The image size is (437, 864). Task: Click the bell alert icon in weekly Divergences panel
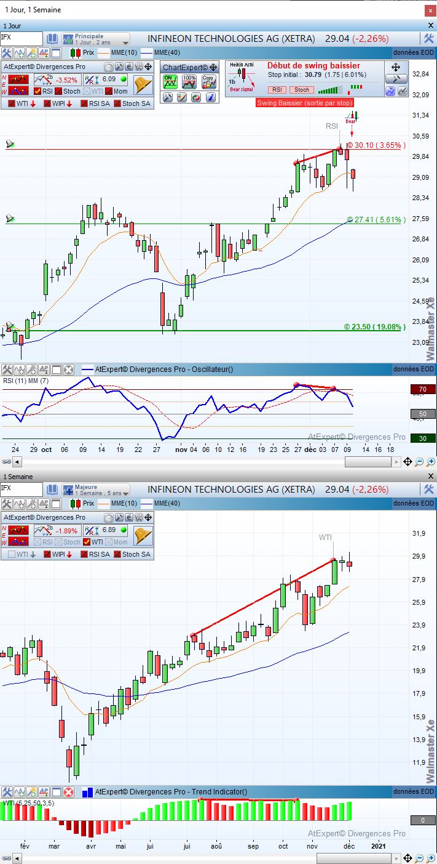(143, 535)
